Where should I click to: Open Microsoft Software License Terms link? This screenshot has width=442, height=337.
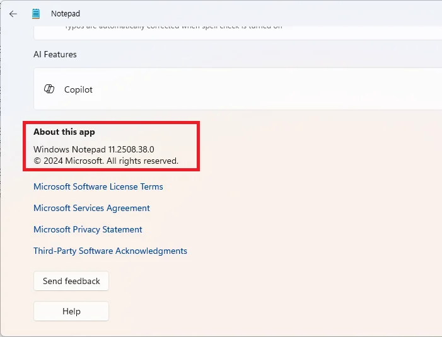point(98,186)
